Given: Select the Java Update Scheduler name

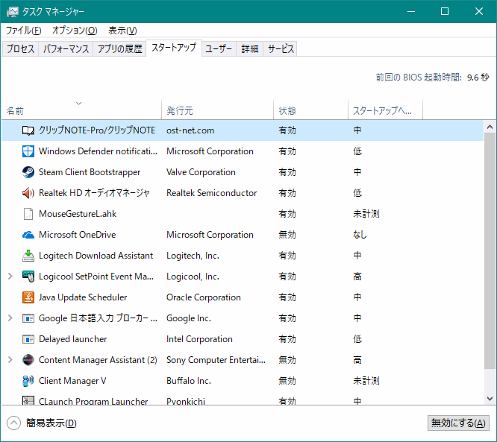Looking at the screenshot, I should 83,297.
